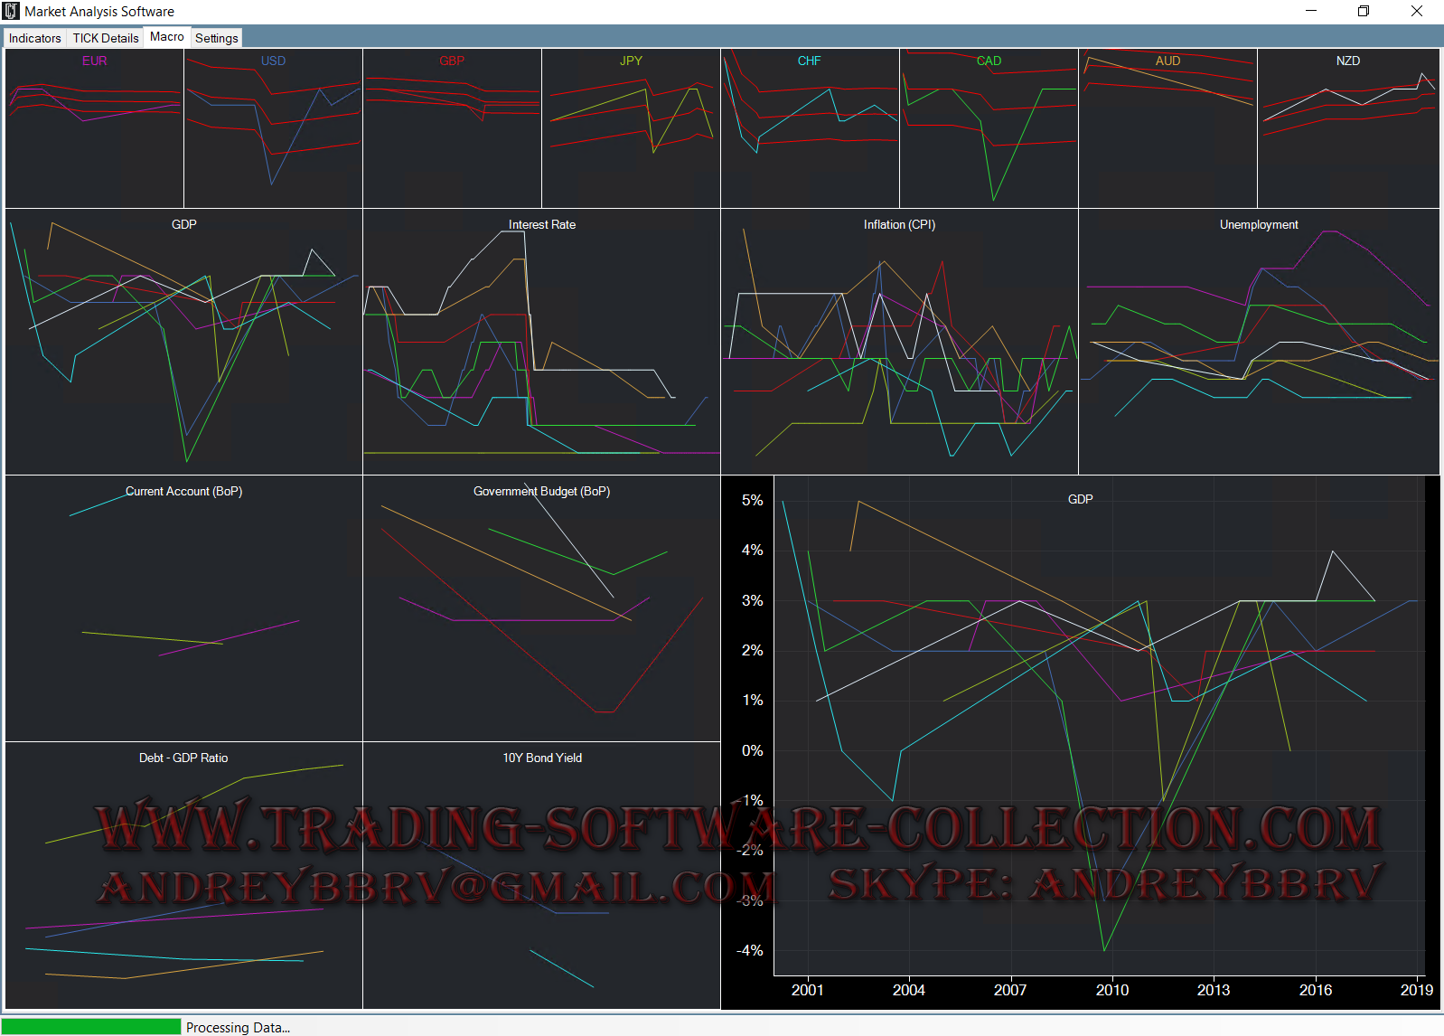
Task: Choose the CHF currency chart panel
Action: pyautogui.click(x=810, y=127)
